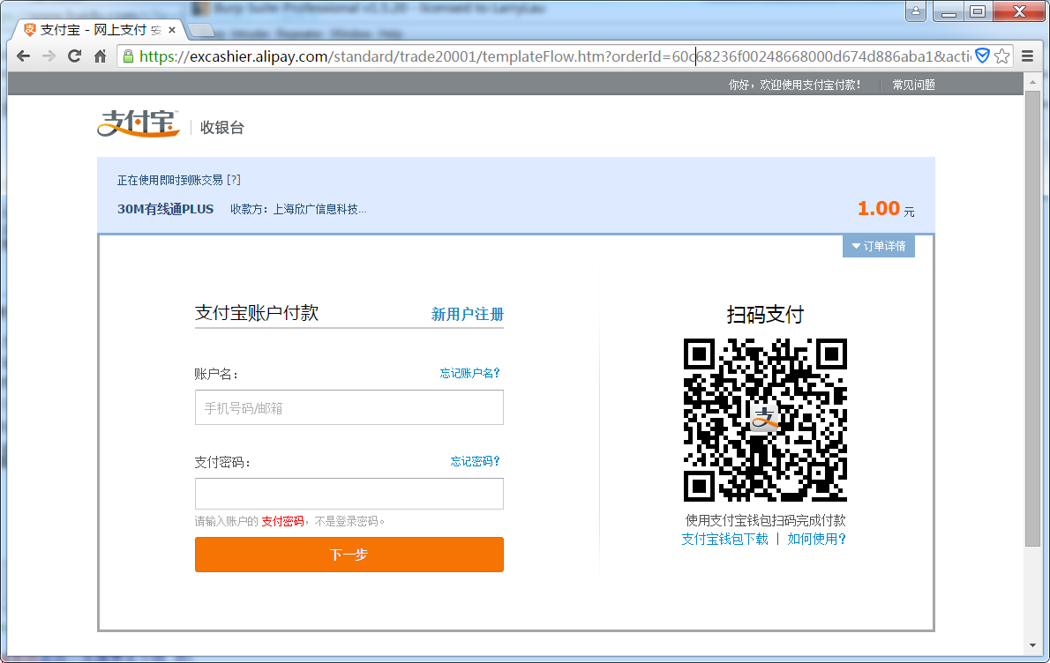Viewport: 1050px width, 663px height.
Task: Click the 收款方 payee text
Action: (298, 210)
